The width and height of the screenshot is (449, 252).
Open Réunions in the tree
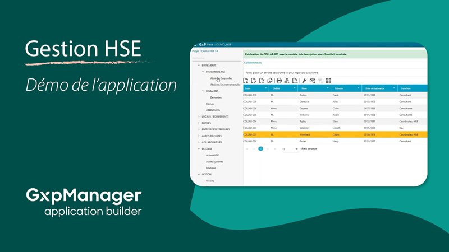[211, 168]
